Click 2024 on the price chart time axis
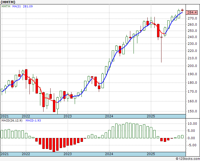 click(109, 116)
